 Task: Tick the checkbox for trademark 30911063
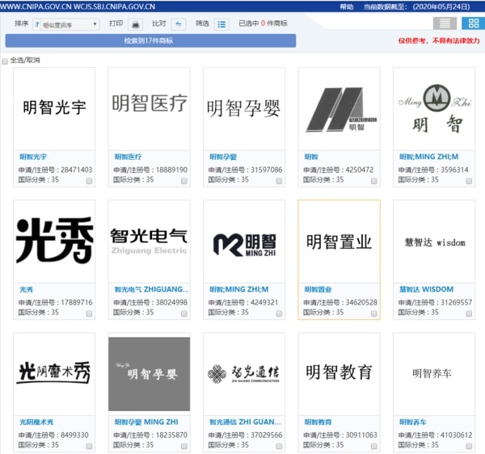pyautogui.click(x=374, y=446)
